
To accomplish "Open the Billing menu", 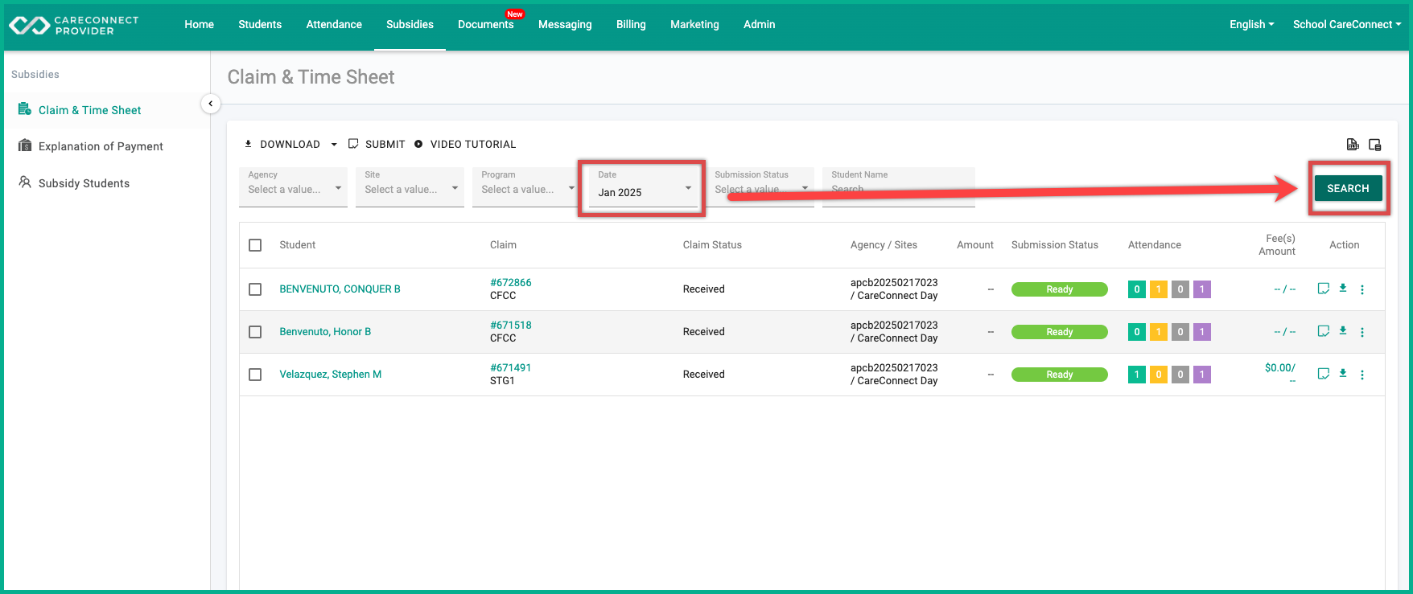I will point(631,25).
